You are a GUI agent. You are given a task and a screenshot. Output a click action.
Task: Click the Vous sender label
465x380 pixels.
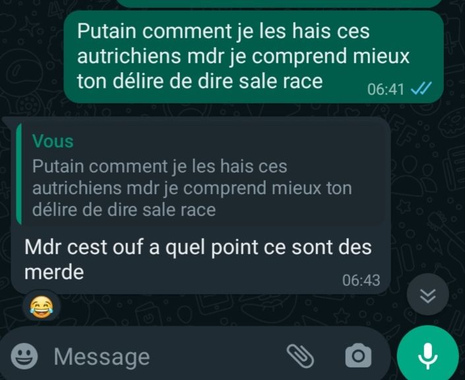point(53,141)
